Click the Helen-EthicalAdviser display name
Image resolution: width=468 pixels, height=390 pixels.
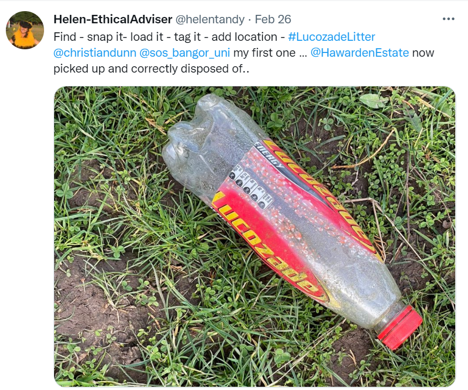tap(113, 20)
